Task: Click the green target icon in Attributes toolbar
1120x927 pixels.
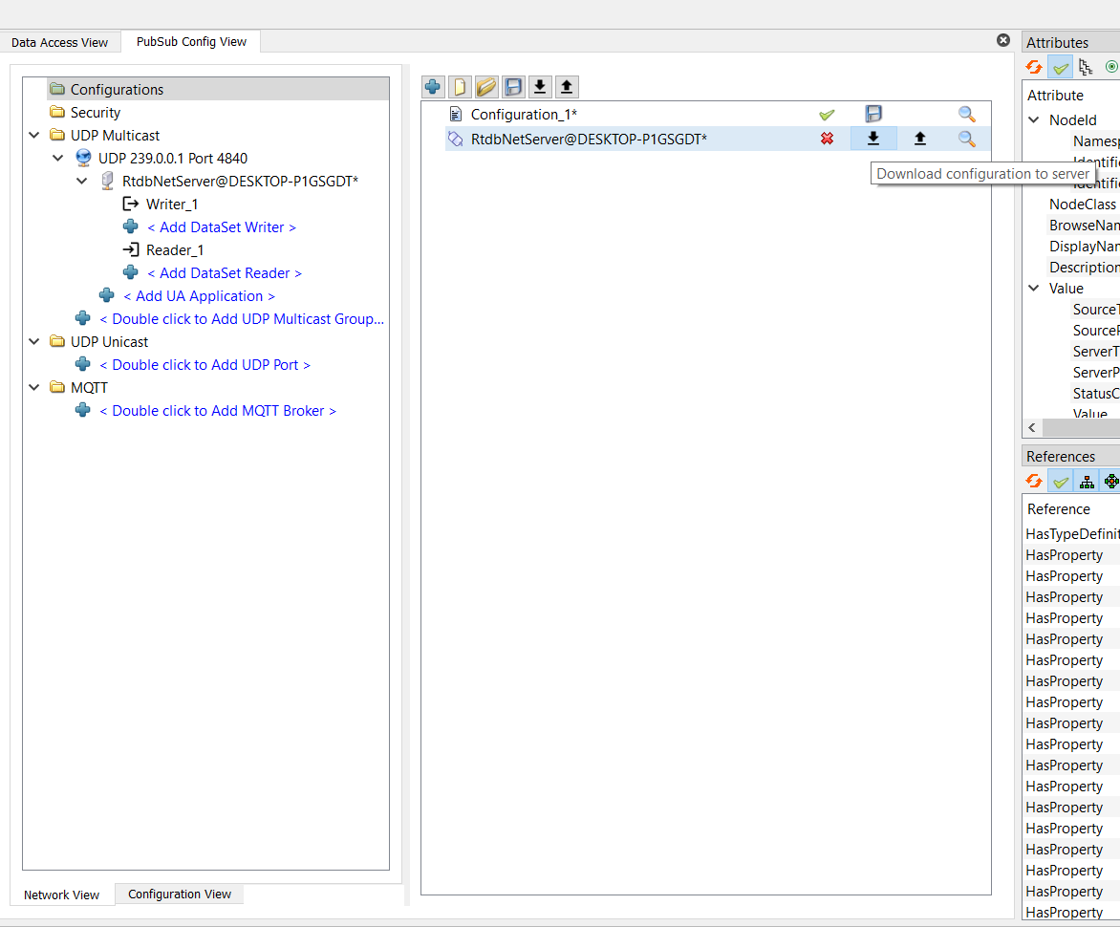Action: coord(1111,67)
